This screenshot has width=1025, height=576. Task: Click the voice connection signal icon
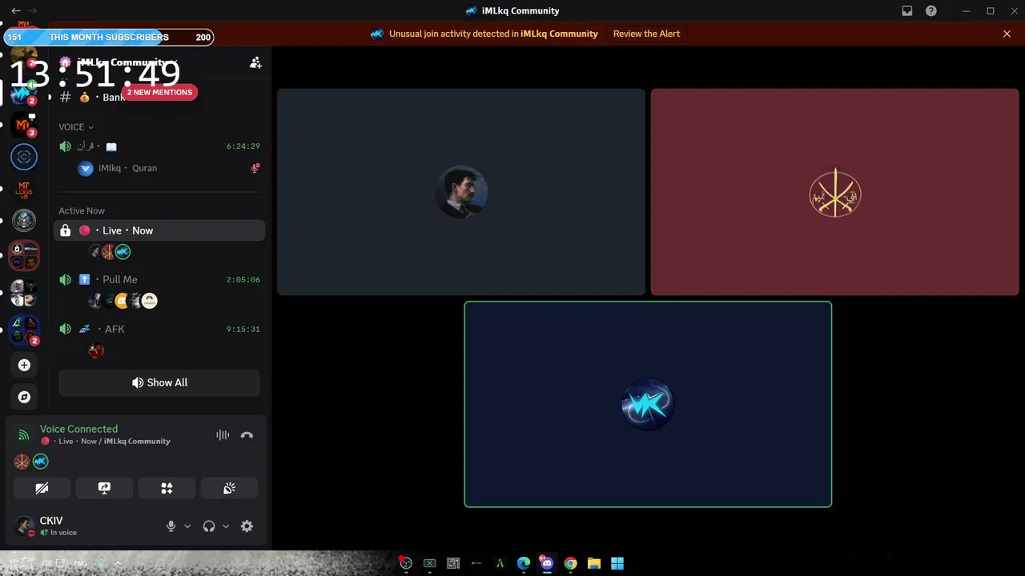(x=24, y=435)
